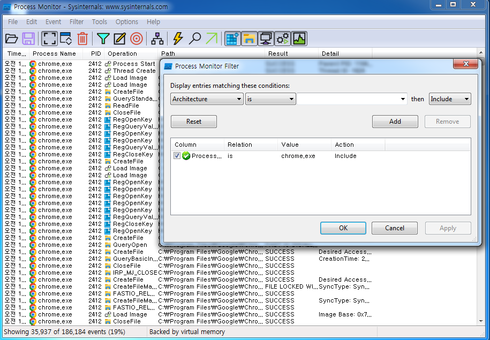
Task: Open a saved log with folder icon
Action: [x=12, y=39]
